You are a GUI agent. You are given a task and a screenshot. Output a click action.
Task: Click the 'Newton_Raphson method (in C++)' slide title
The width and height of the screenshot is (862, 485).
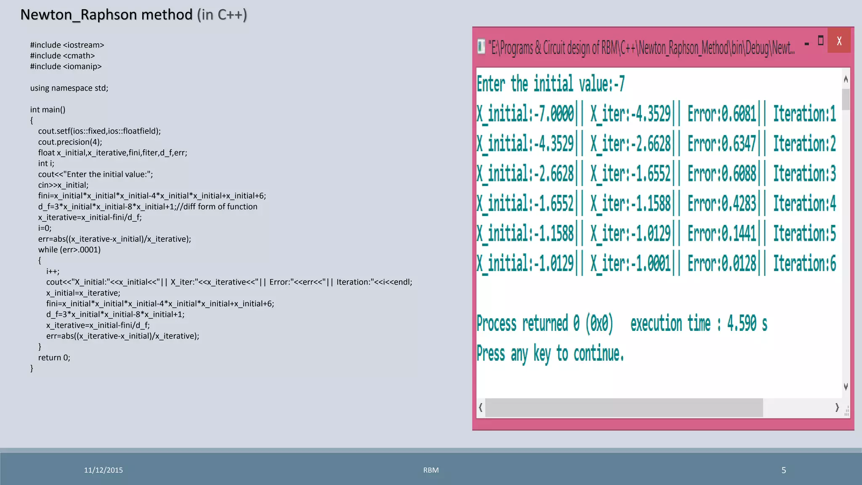(x=133, y=15)
